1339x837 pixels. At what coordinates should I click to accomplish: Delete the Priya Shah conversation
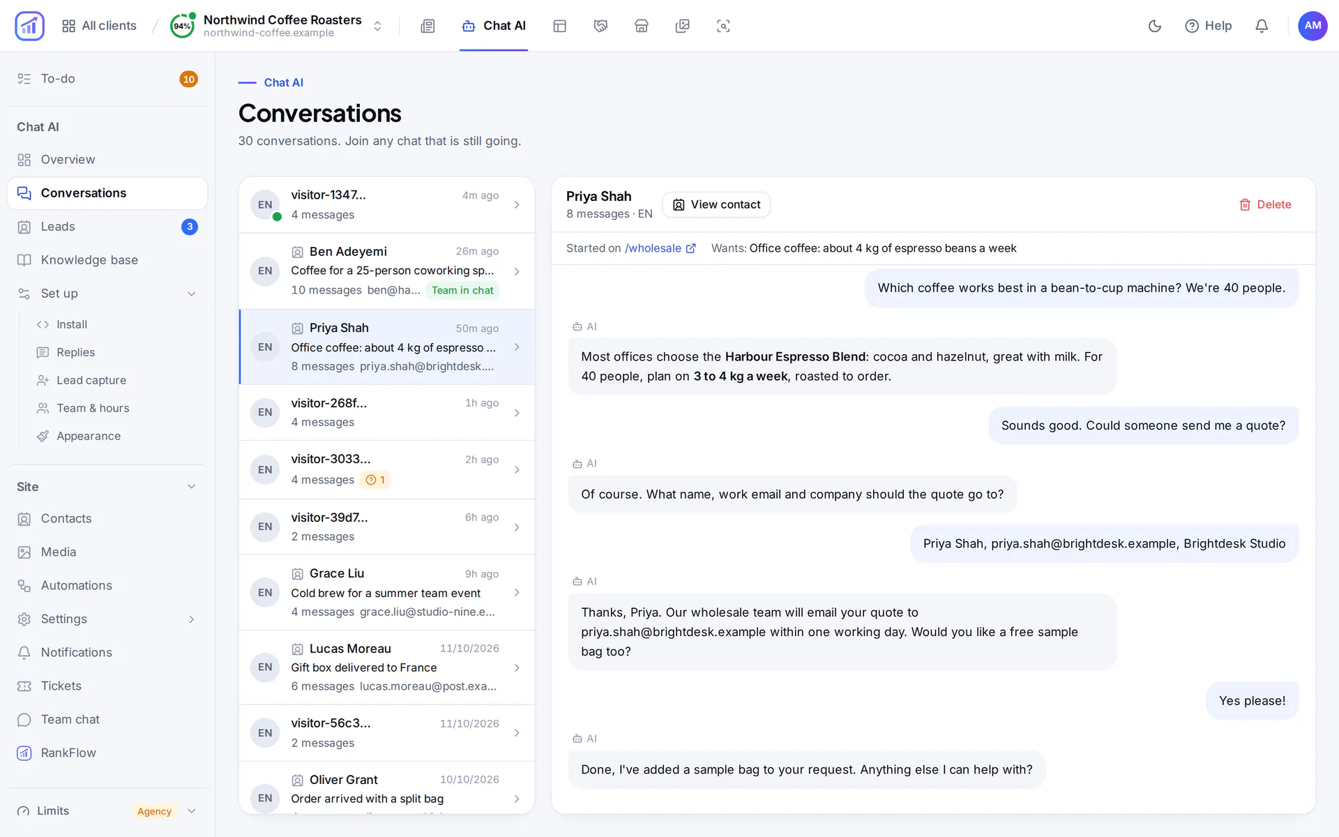click(1265, 205)
